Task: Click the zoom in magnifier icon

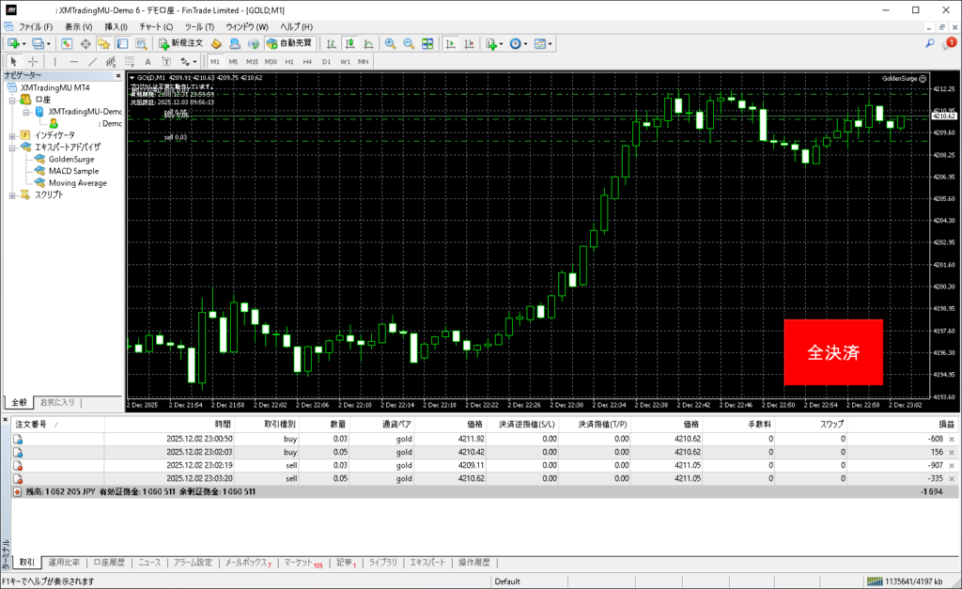Action: (390, 43)
